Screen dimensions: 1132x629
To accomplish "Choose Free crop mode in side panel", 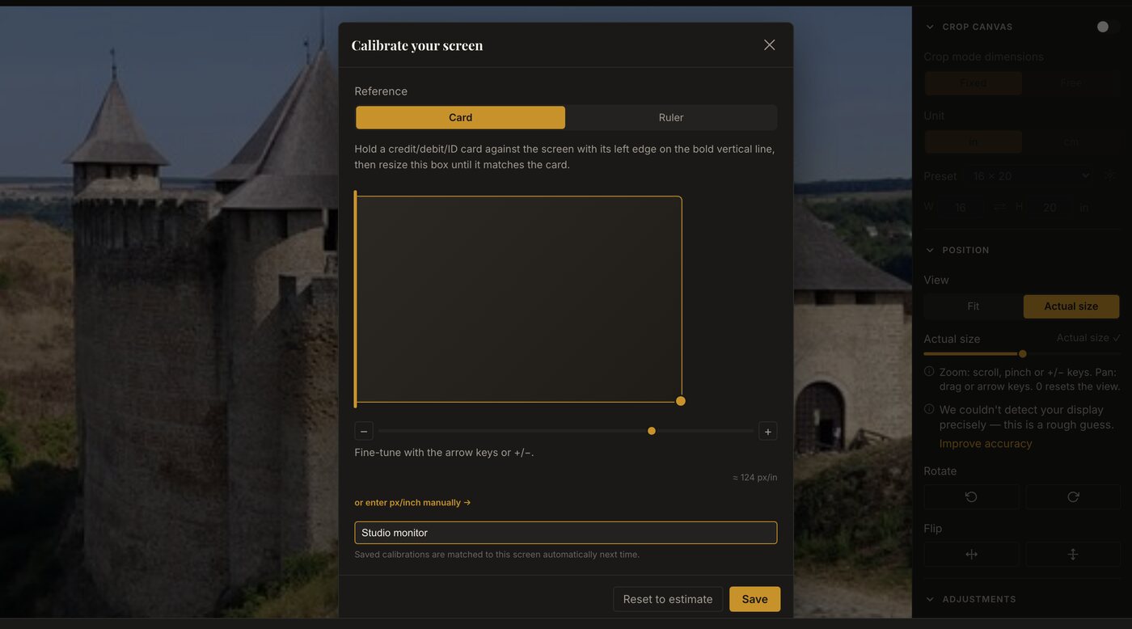I will 1071,83.
